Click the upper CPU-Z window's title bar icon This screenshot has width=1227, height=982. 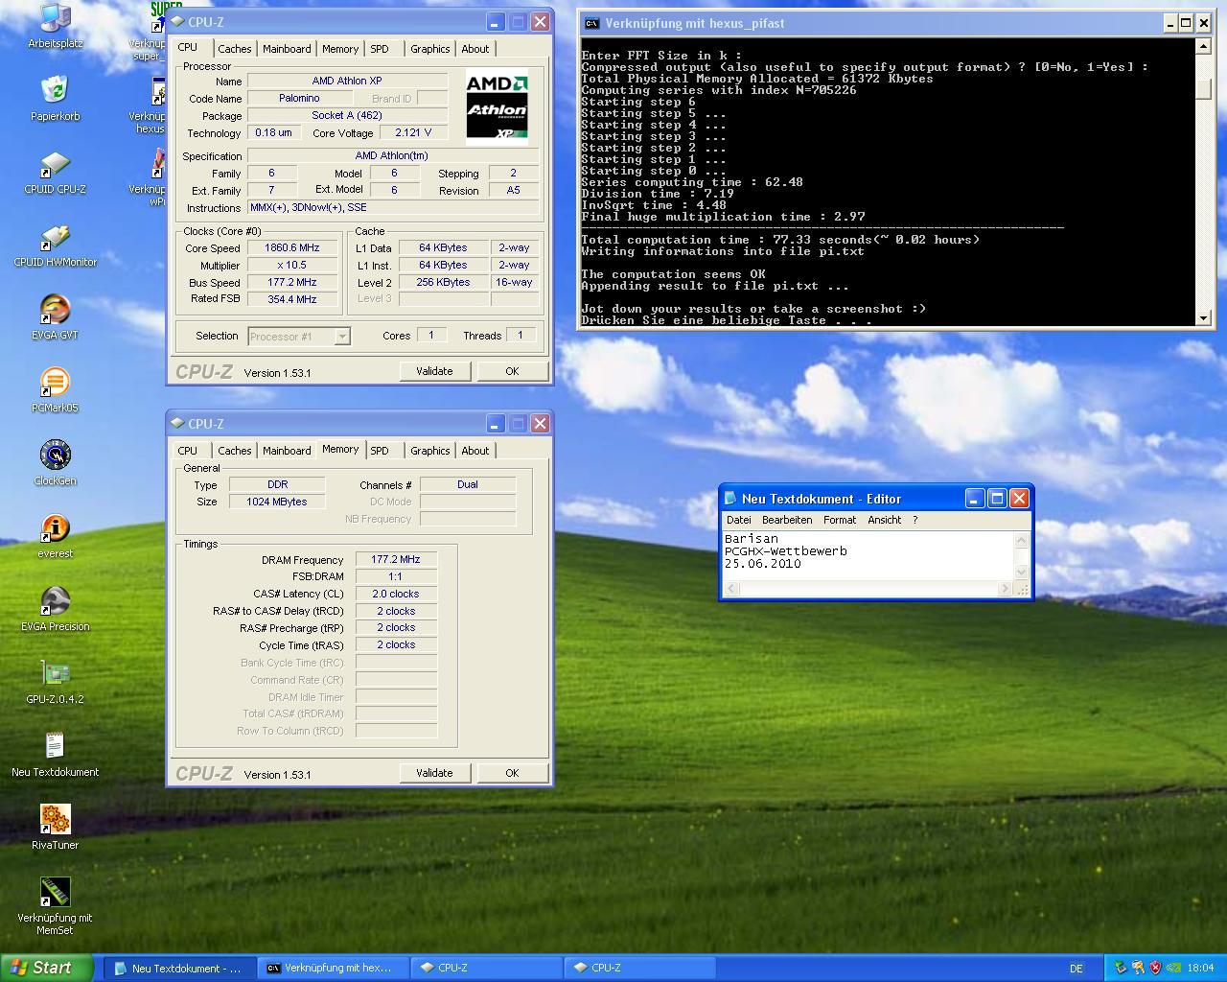[x=177, y=21]
